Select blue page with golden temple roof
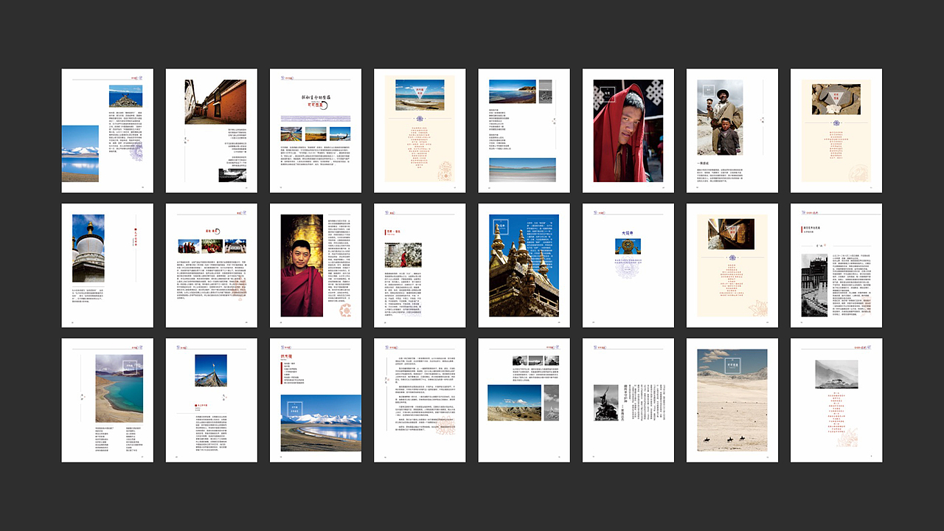 524,266
